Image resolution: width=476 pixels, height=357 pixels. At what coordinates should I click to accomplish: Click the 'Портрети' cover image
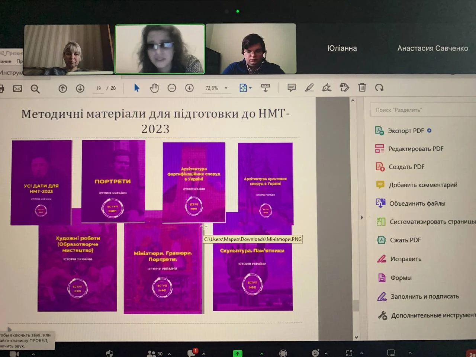point(113,181)
